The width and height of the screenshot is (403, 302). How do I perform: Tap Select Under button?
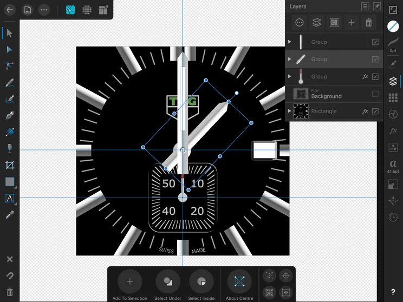point(168,285)
